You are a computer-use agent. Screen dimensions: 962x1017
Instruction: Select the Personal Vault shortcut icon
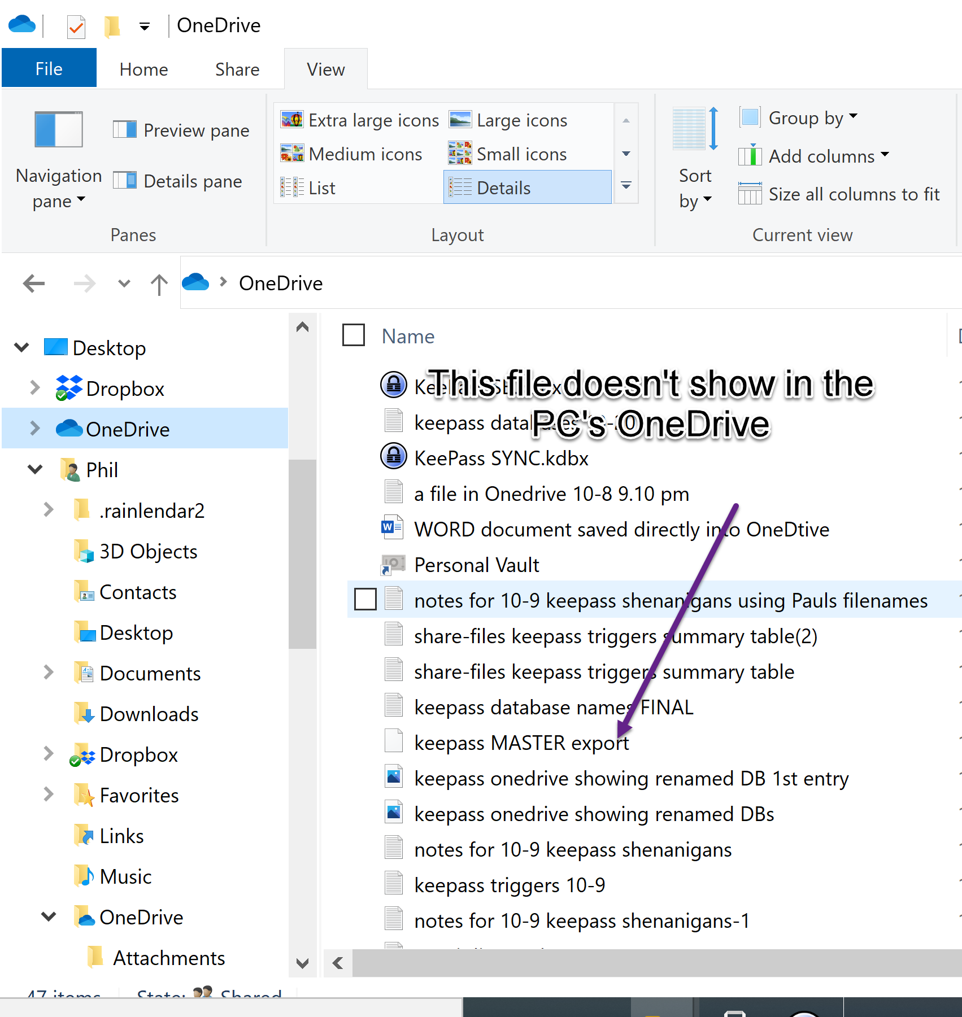(393, 564)
